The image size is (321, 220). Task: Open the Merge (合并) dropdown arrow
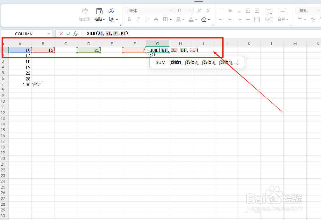pyautogui.click(x=287, y=20)
